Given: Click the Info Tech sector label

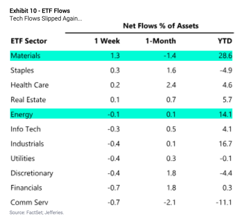Looking at the screenshot, I should pos(25,129).
